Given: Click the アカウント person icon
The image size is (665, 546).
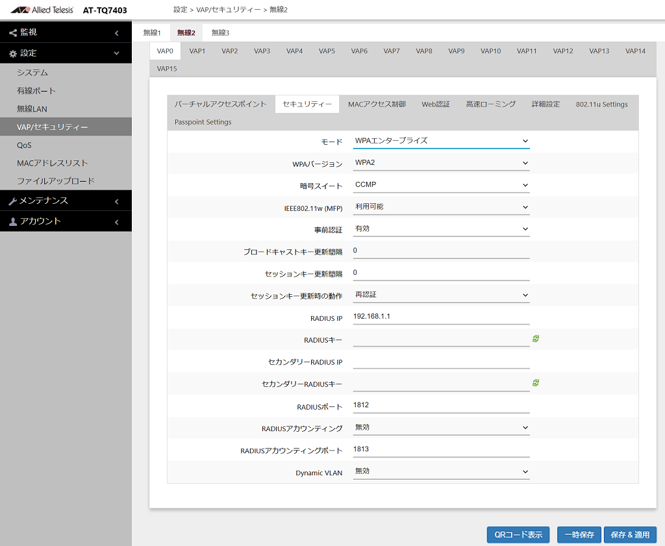Looking at the screenshot, I should tap(13, 221).
